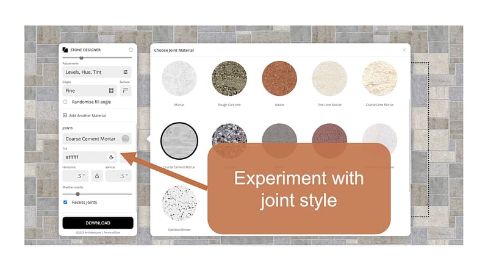The height and width of the screenshot is (272, 488).
Task: Open adjustment sliders icon in Levels, Hue, Tint
Action: pyautogui.click(x=125, y=72)
